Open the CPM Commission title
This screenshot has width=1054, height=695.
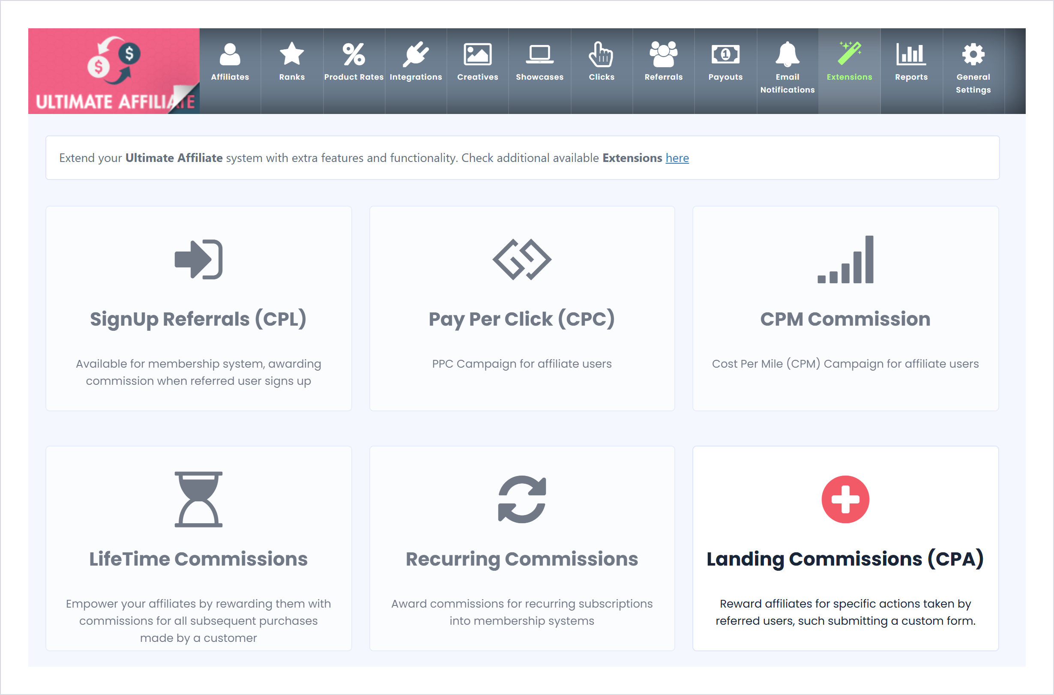(x=845, y=319)
